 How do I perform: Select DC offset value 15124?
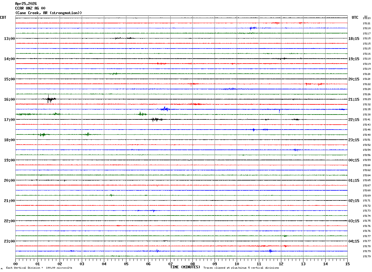366,89
